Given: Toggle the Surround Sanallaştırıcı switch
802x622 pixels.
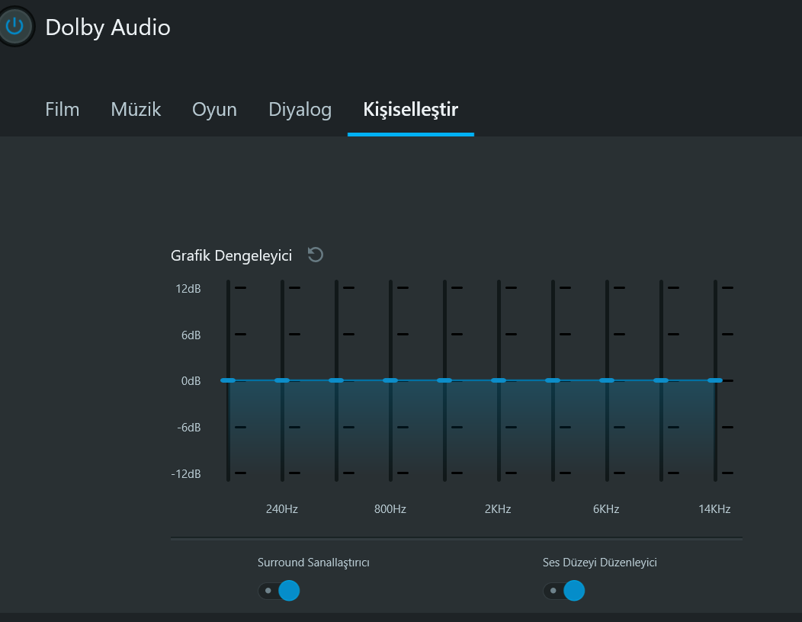Looking at the screenshot, I should pos(279,591).
